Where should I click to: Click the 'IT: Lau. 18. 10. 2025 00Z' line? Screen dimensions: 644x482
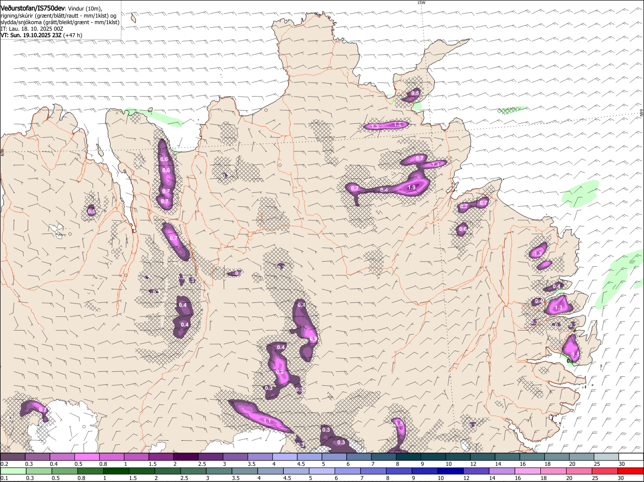point(32,29)
